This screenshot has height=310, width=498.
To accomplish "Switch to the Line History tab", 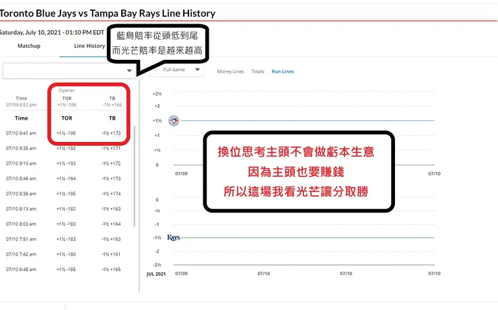I will 90,46.
